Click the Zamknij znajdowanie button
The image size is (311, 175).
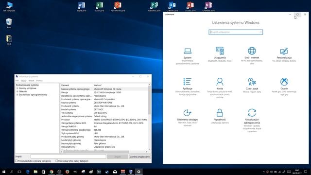coord(140,157)
